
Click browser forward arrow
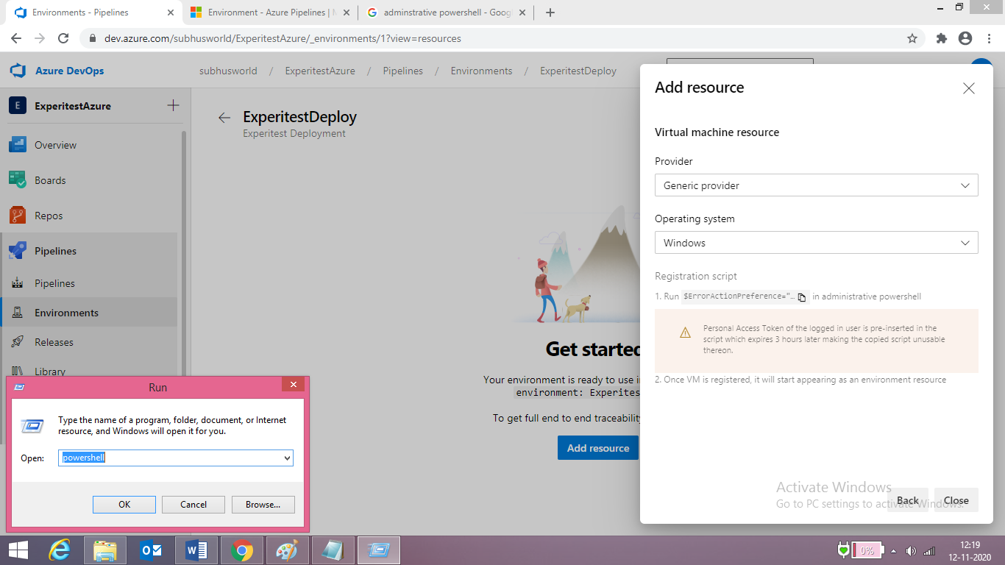(40, 38)
